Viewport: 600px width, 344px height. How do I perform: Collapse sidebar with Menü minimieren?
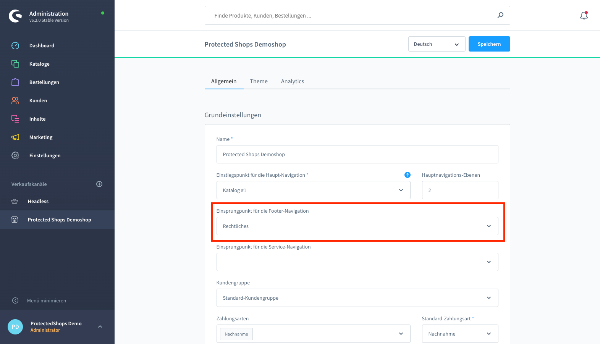point(46,300)
